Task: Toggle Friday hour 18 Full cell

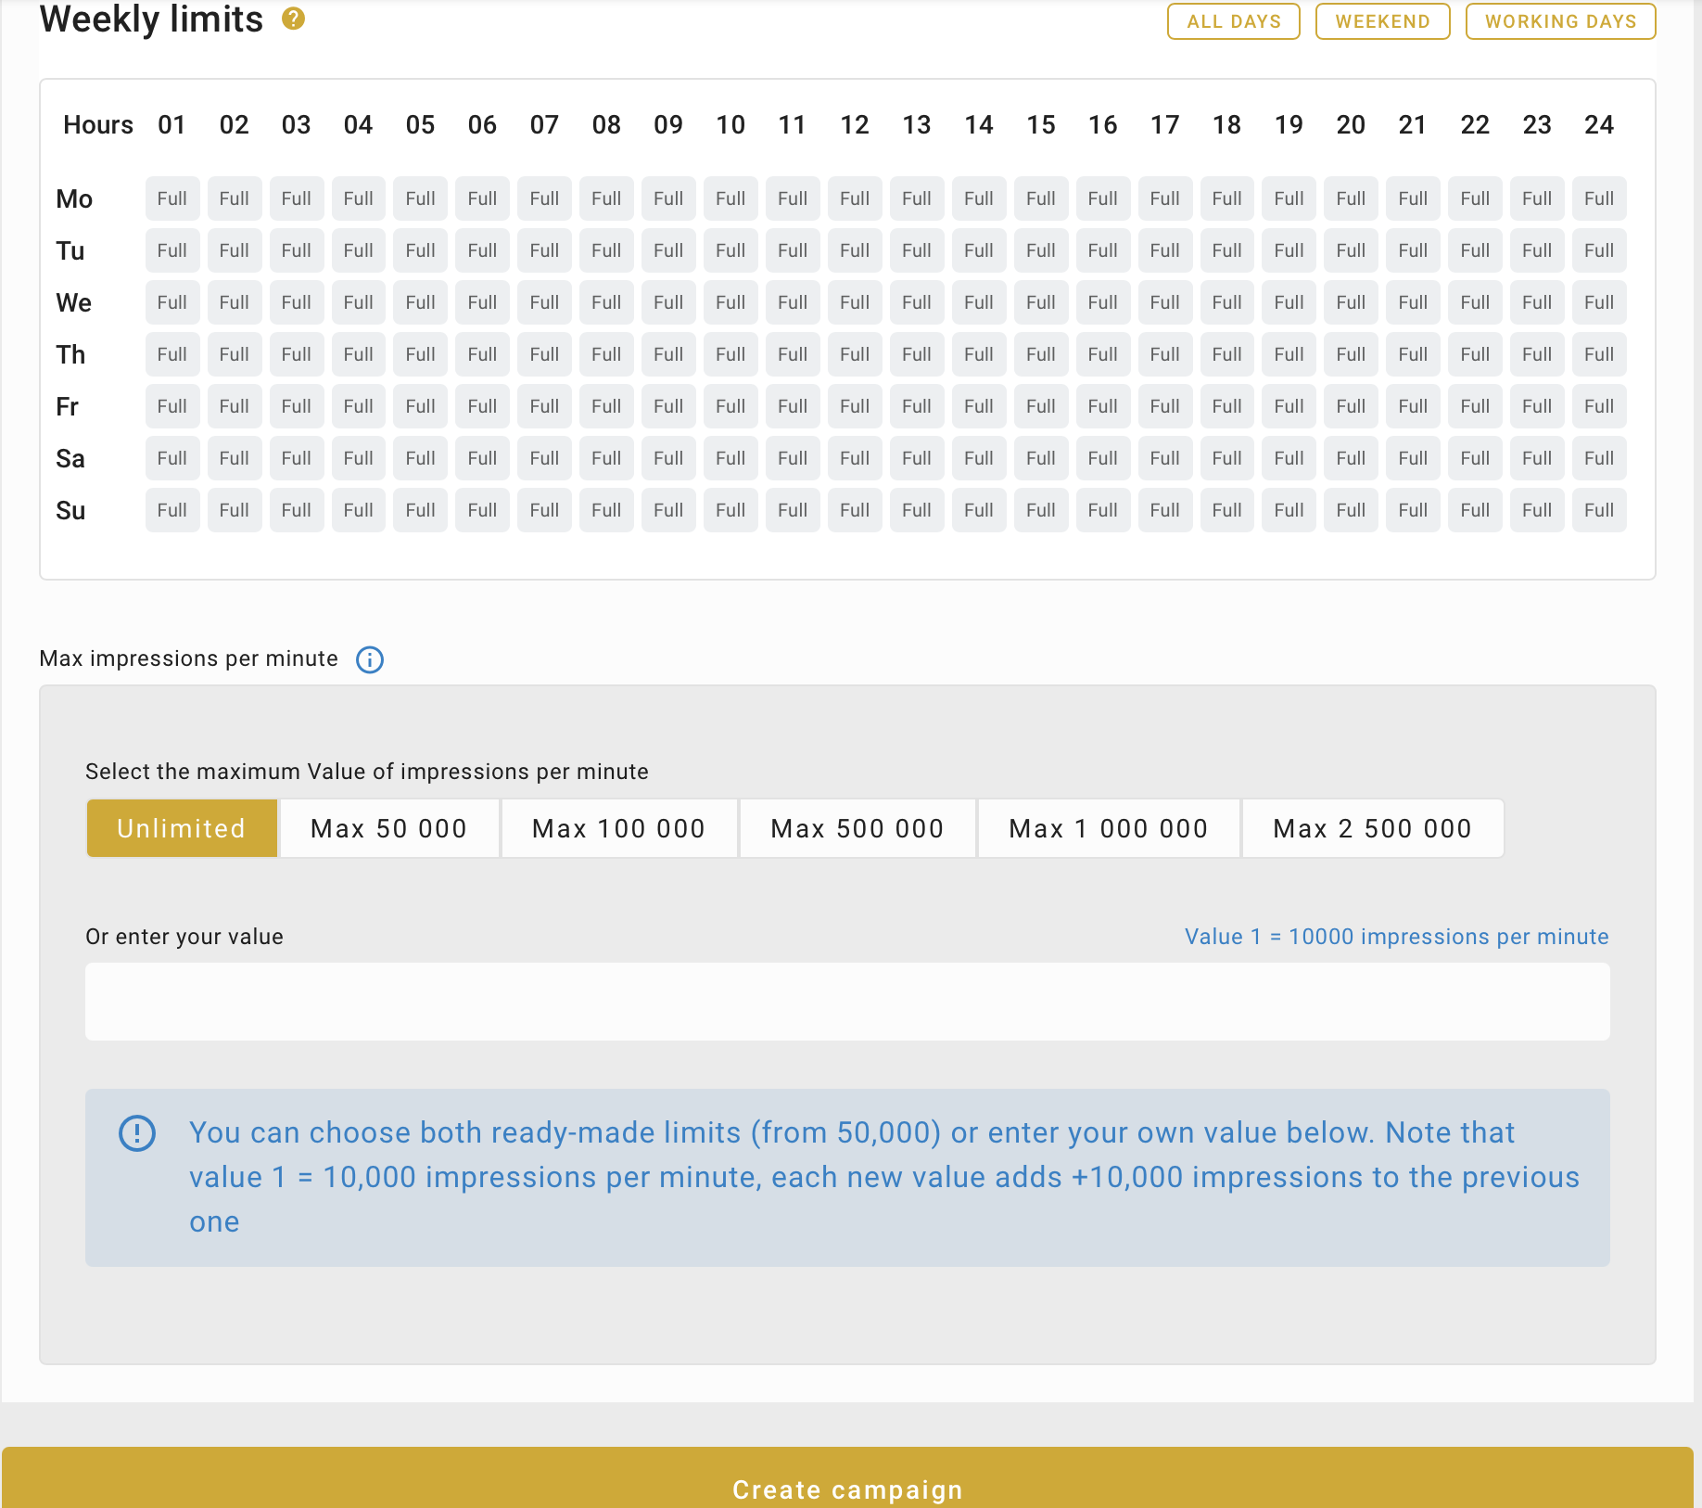Action: [x=1226, y=406]
